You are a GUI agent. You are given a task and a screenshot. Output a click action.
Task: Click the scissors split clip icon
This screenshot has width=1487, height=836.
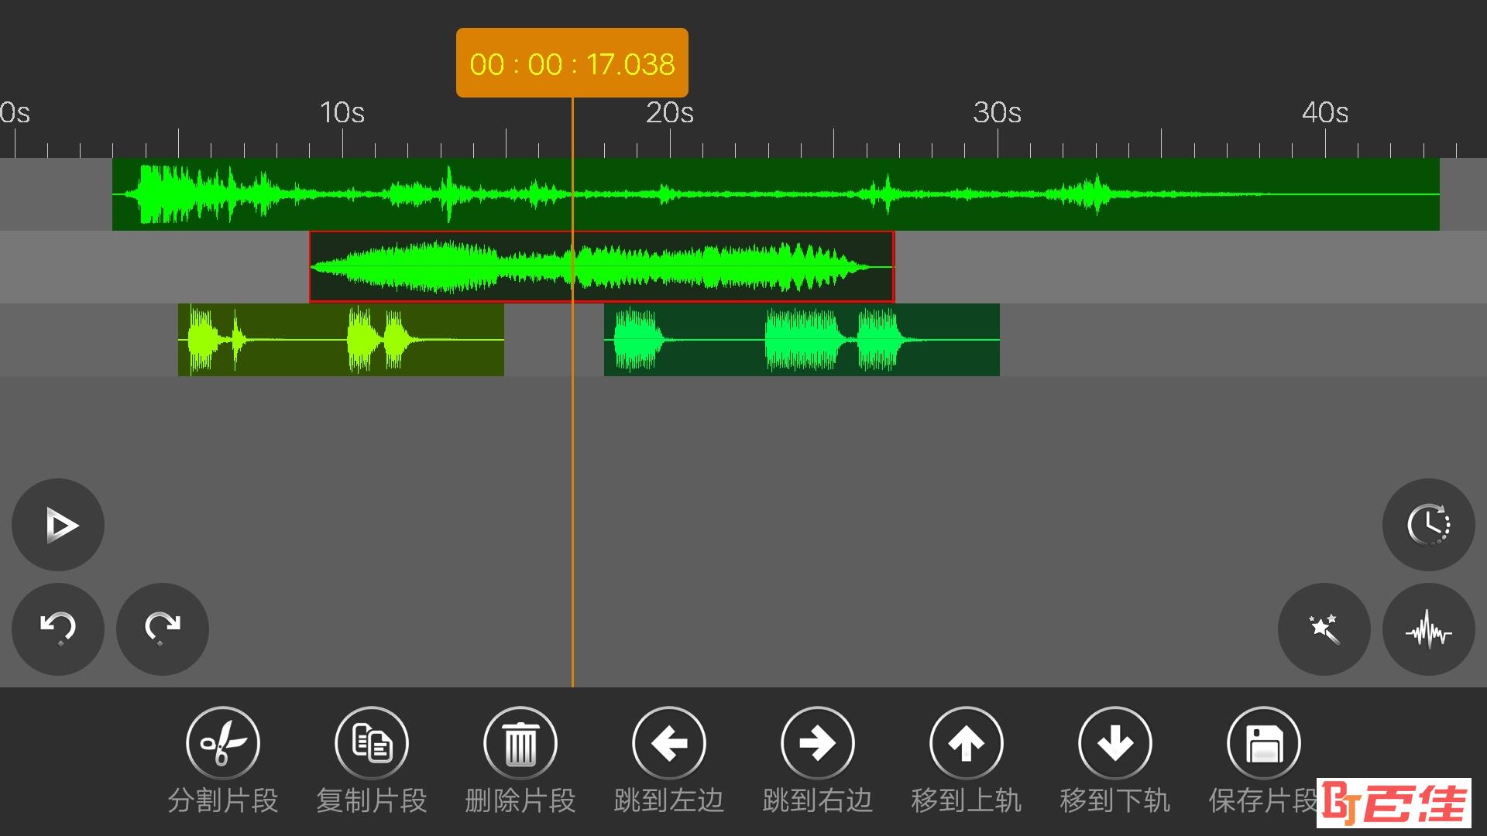[x=223, y=743]
